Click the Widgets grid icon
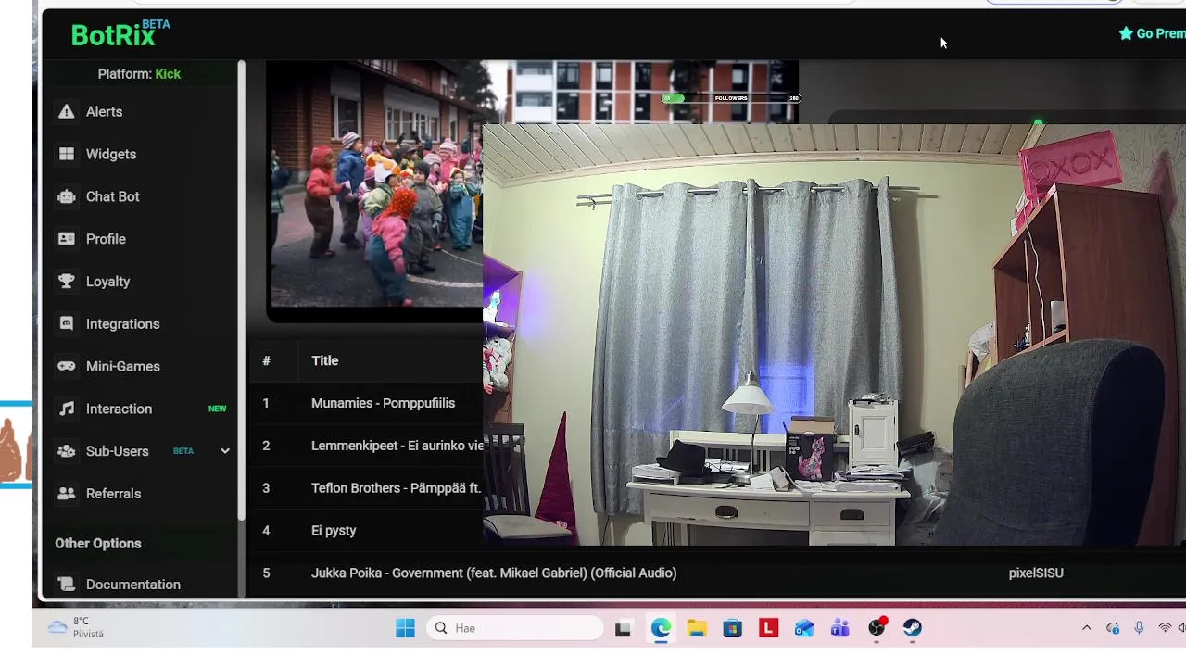The width and height of the screenshot is (1186, 667). (x=66, y=154)
